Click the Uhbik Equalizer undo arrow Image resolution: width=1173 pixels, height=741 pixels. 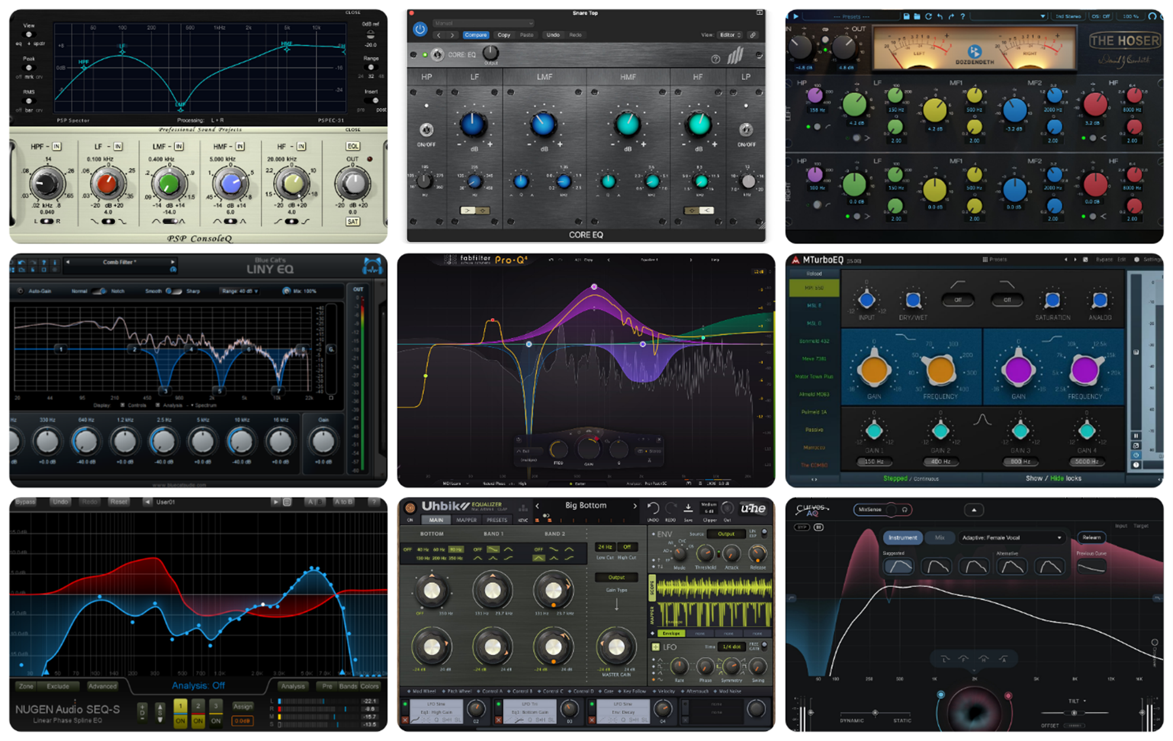coord(653,508)
